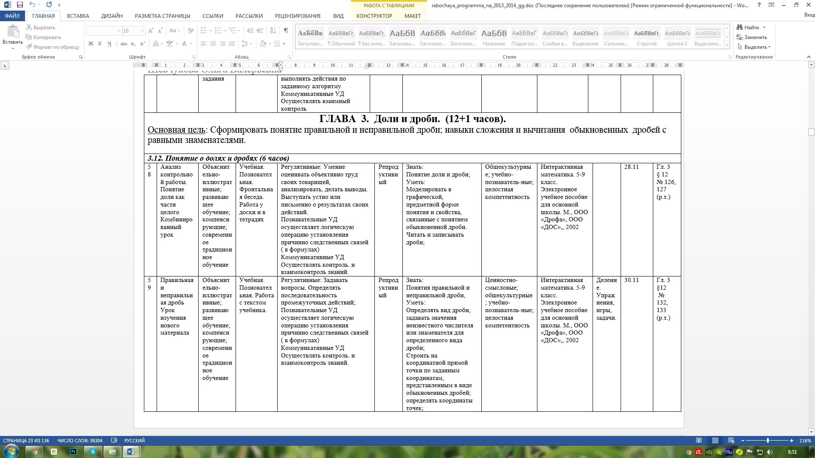The image size is (815, 458).
Task: Open the change case (Aa) dropdown
Action: pyautogui.click(x=174, y=31)
